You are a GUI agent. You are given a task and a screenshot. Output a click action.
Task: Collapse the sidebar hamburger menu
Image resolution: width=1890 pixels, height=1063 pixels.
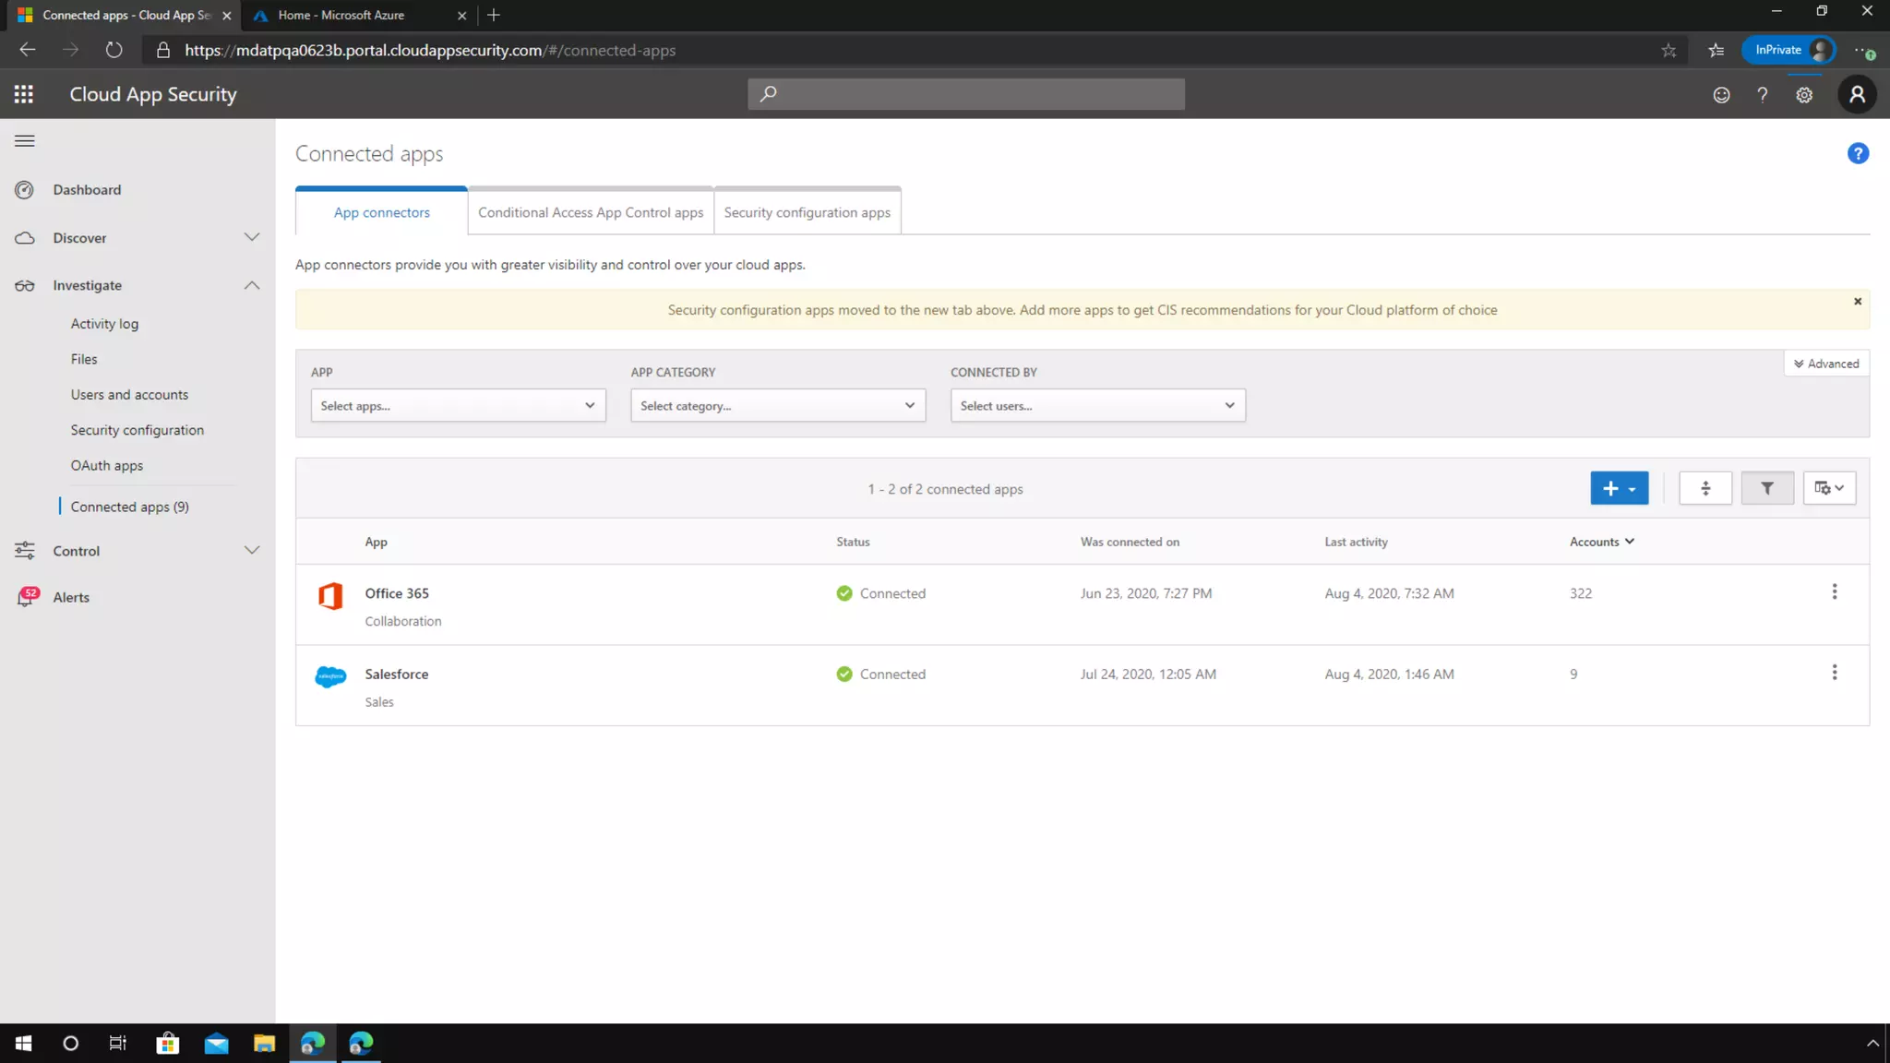pos(25,141)
